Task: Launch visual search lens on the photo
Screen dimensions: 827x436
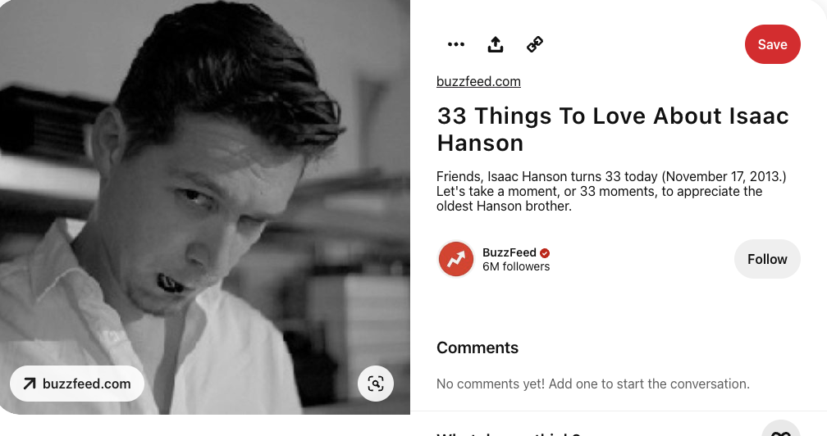Action: pyautogui.click(x=376, y=384)
